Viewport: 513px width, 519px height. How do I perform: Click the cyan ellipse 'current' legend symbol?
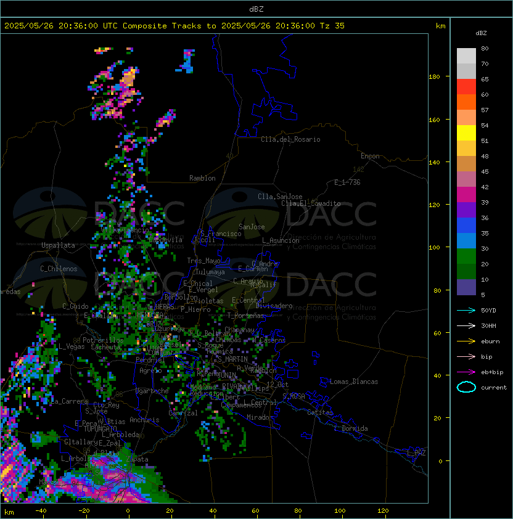click(x=466, y=387)
